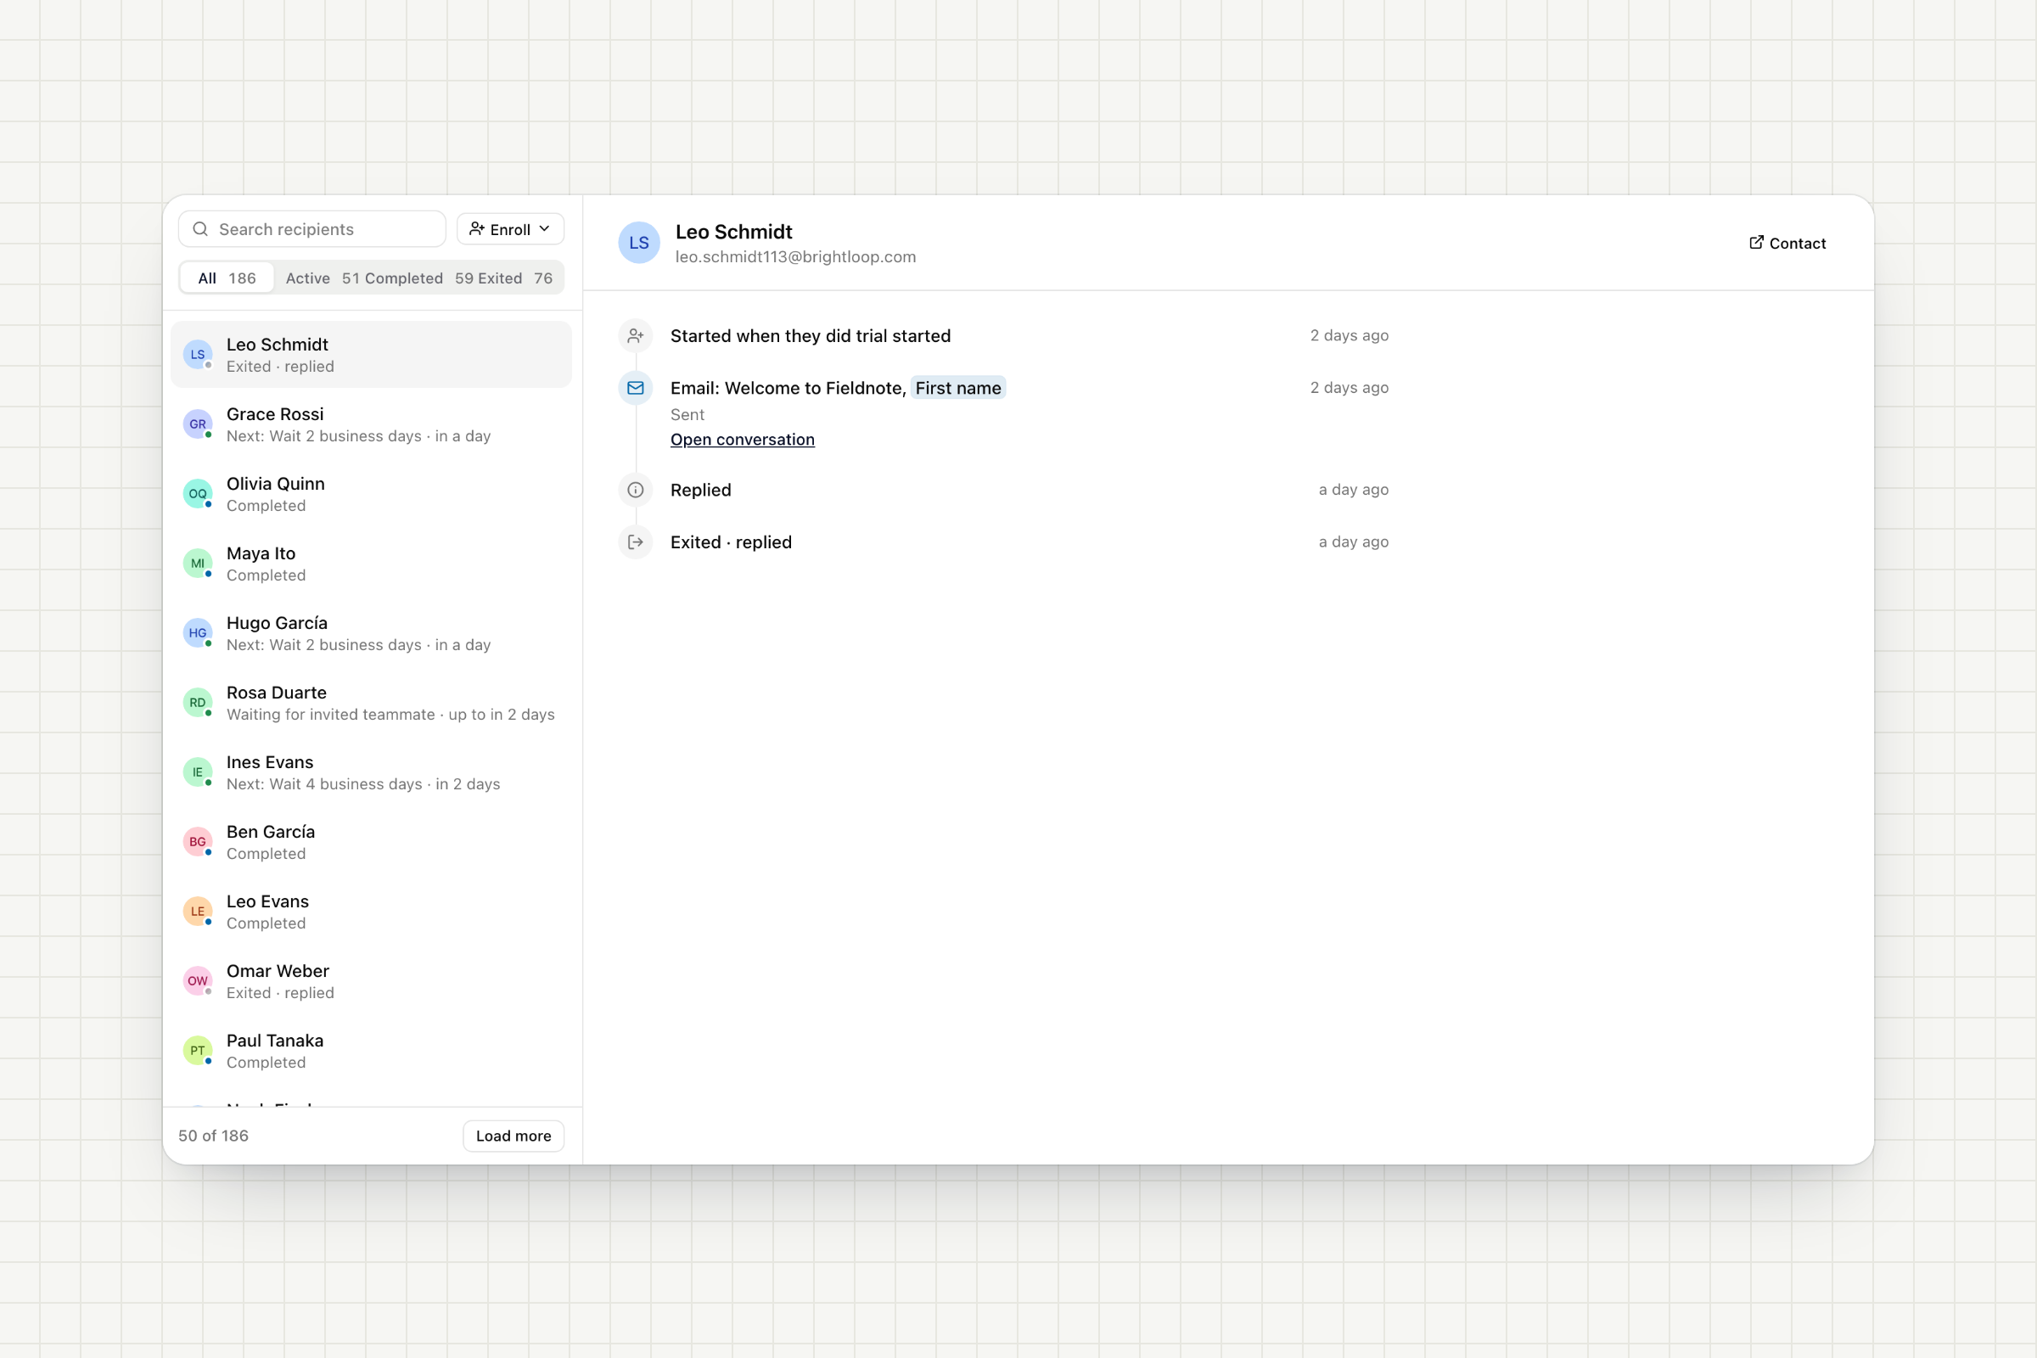2037x1358 pixels.
Task: Click the Contact external link icon
Action: [x=1755, y=243]
